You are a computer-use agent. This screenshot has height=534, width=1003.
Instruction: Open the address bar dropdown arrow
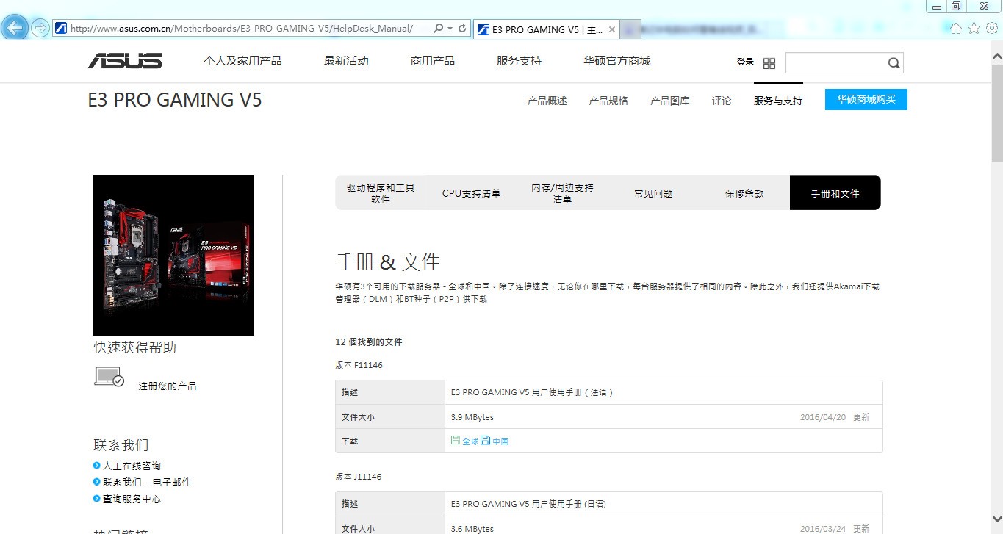coord(450,29)
